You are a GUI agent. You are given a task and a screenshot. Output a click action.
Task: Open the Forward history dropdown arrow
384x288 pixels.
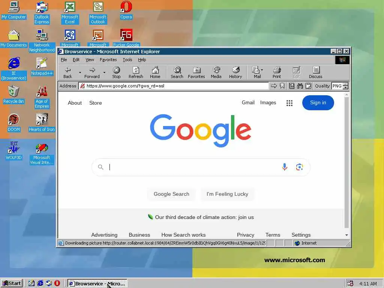click(104, 72)
